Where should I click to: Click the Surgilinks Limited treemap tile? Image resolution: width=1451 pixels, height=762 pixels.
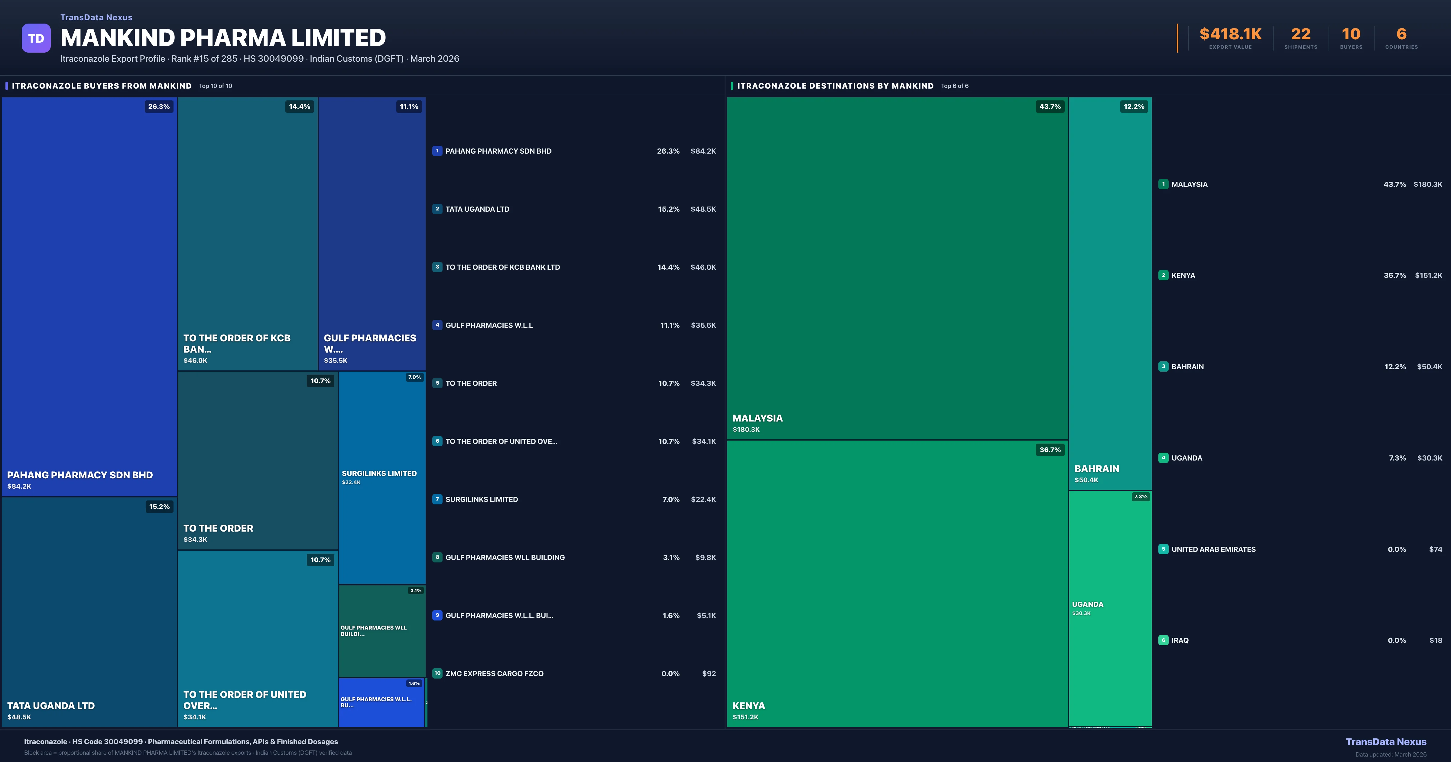[x=381, y=477]
